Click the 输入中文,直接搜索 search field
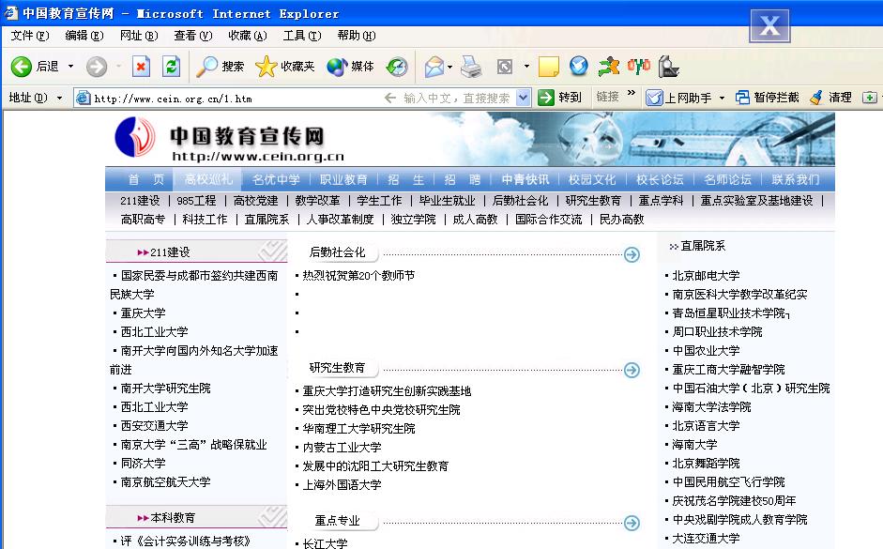 tap(456, 99)
